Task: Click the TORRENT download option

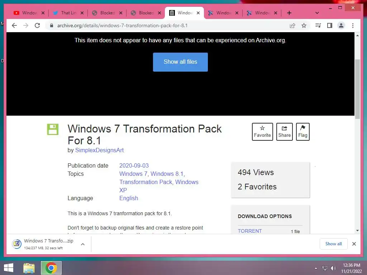Action: [250, 231]
